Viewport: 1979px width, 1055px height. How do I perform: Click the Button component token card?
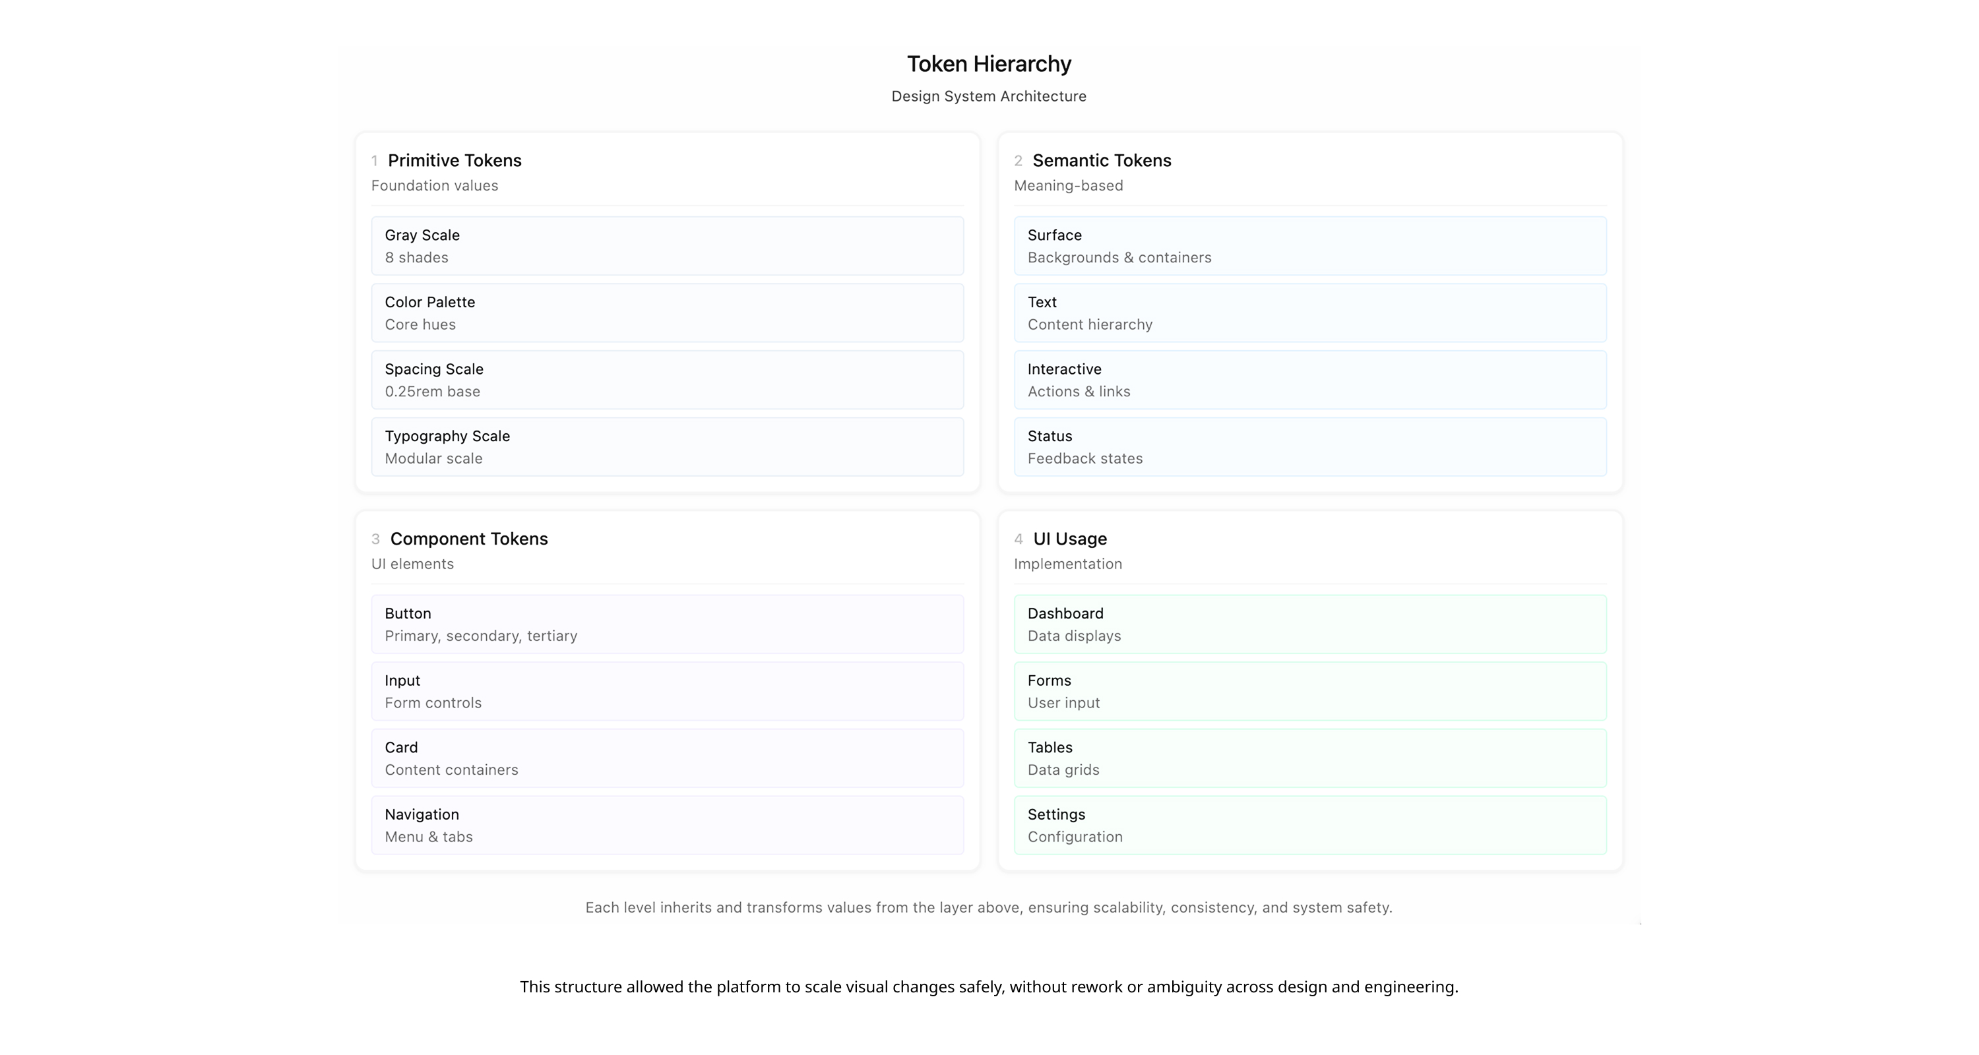coord(667,624)
